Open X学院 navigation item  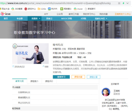83,19
